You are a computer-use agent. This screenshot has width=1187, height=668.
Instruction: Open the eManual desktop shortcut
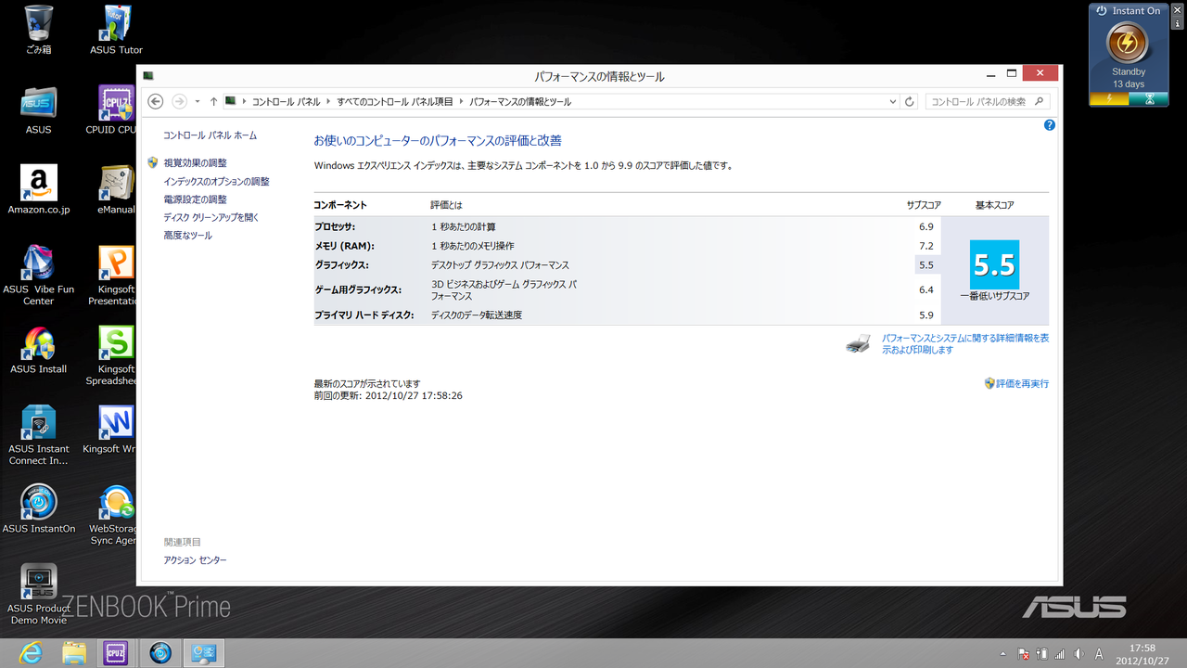click(116, 189)
